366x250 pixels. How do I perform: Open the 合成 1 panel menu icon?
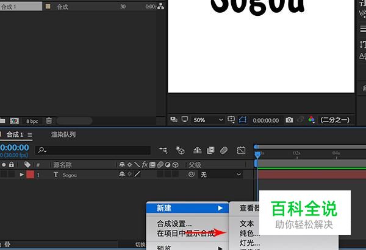point(30,135)
